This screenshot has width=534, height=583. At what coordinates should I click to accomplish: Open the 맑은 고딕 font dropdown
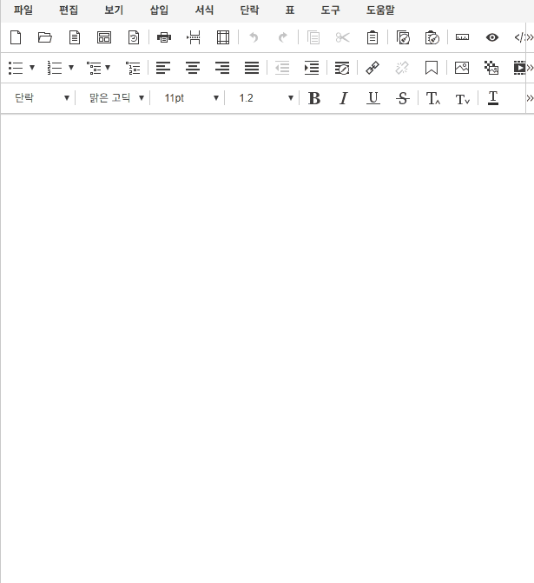[x=116, y=98]
